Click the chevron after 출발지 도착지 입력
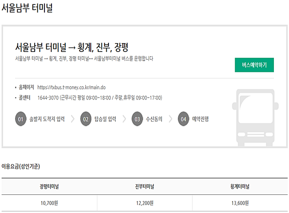The width and height of the screenshot is (289, 213). 72,119
